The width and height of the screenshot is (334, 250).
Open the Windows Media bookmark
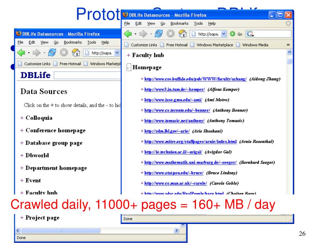pos(252,45)
